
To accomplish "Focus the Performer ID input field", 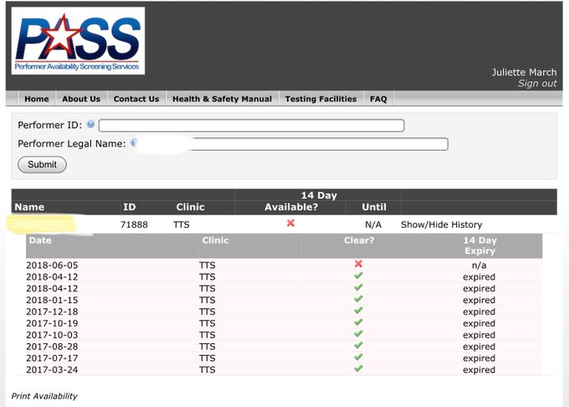I will (x=252, y=126).
